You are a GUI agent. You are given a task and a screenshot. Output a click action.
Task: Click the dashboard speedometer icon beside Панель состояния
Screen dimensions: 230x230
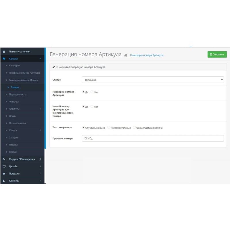[4, 51]
